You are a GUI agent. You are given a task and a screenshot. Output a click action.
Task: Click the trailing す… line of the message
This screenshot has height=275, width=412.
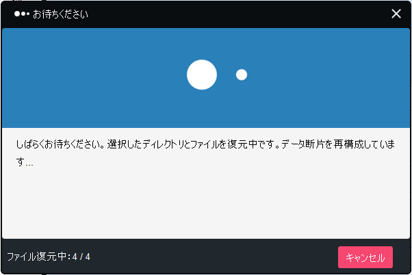click(x=25, y=161)
